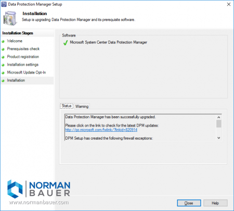Screen dimensions: 234x211
Task: Select the Status tab
Action: pyautogui.click(x=67, y=106)
